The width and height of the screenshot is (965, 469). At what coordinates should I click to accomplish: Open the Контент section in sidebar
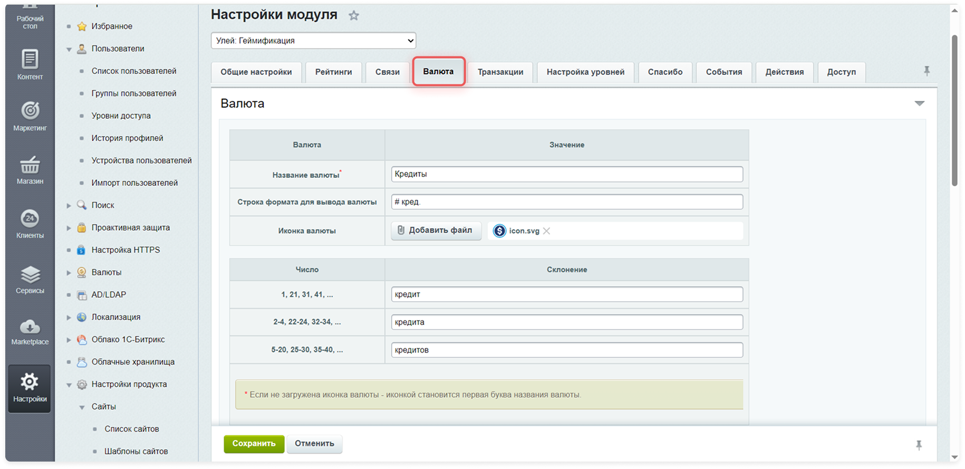pyautogui.click(x=30, y=64)
